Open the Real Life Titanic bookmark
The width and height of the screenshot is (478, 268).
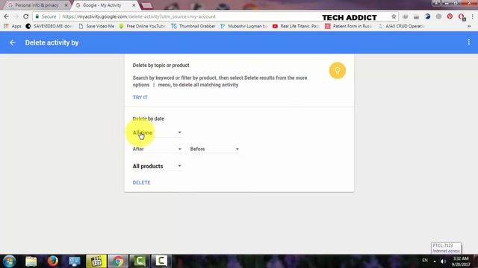[296, 26]
